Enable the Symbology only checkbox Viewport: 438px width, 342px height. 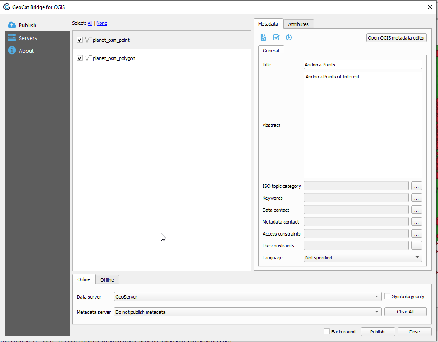(387, 296)
